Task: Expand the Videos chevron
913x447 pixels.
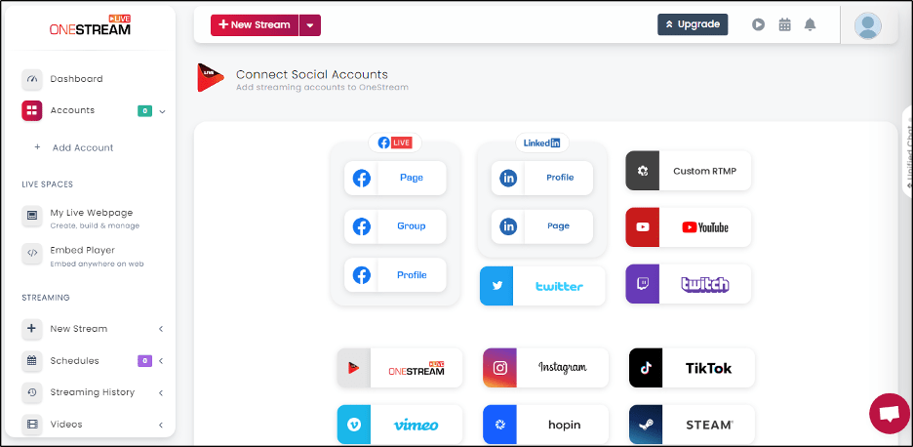Action: [x=161, y=425]
